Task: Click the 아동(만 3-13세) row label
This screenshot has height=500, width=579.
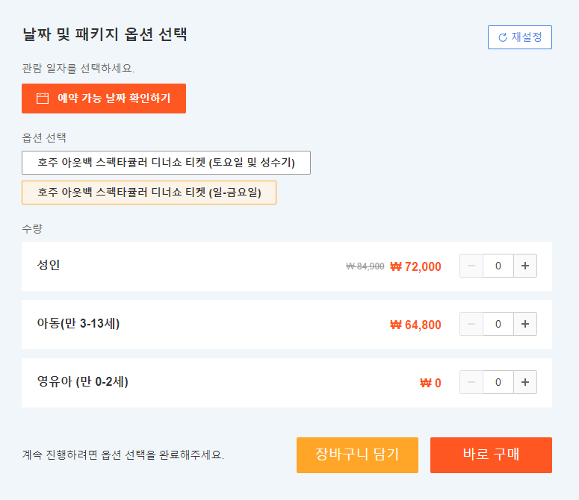Action: (78, 323)
